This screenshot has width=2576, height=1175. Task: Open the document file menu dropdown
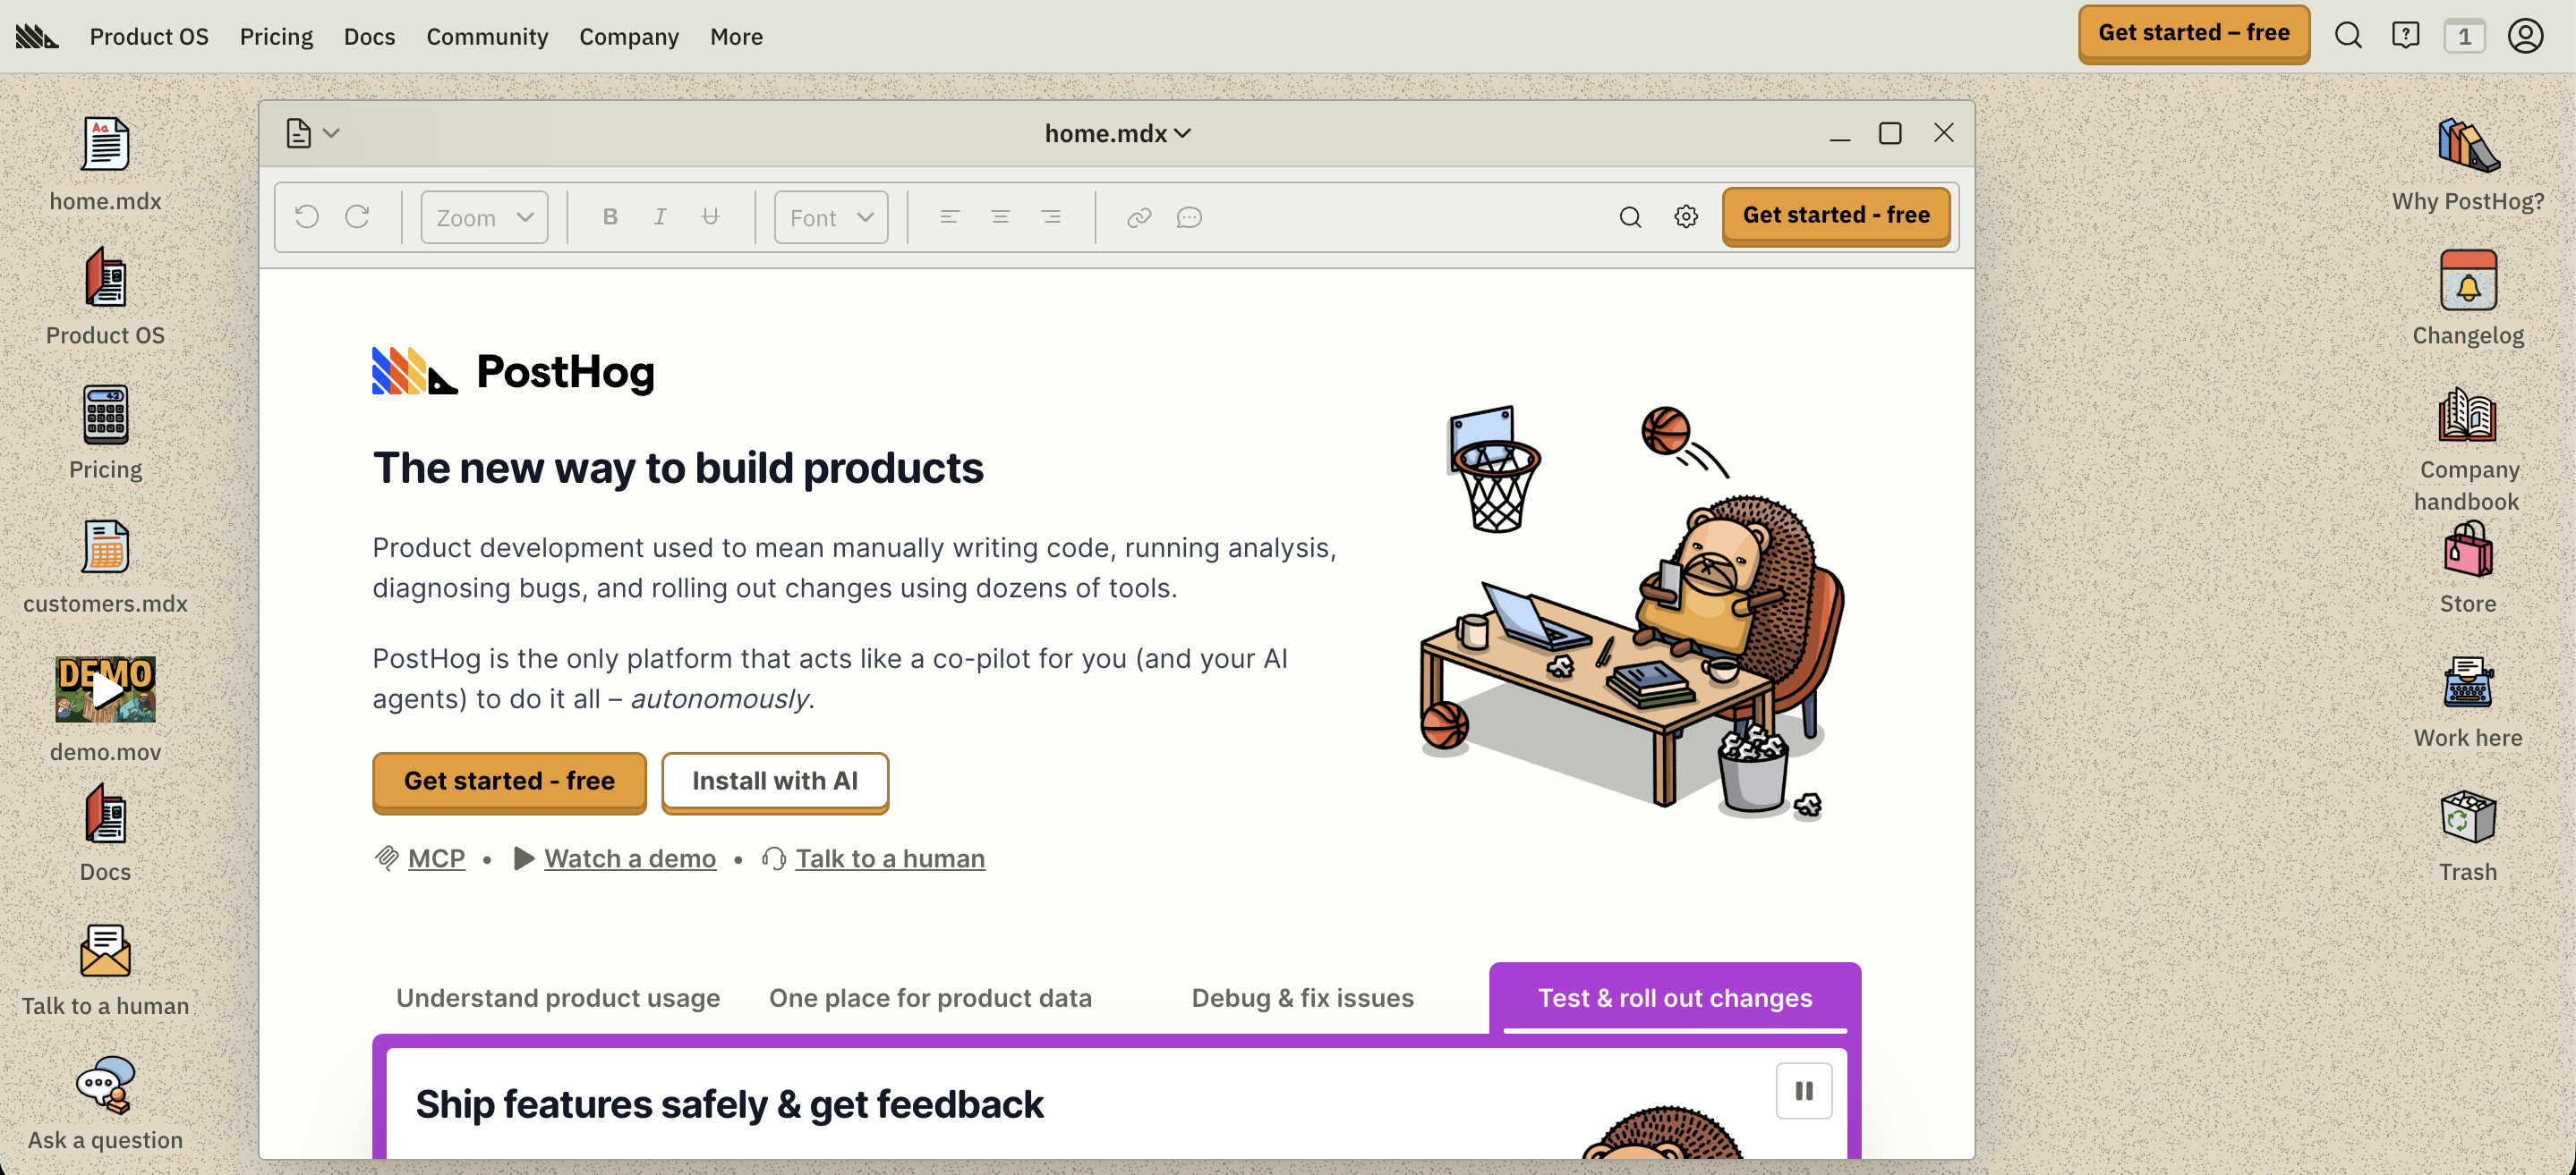click(312, 133)
